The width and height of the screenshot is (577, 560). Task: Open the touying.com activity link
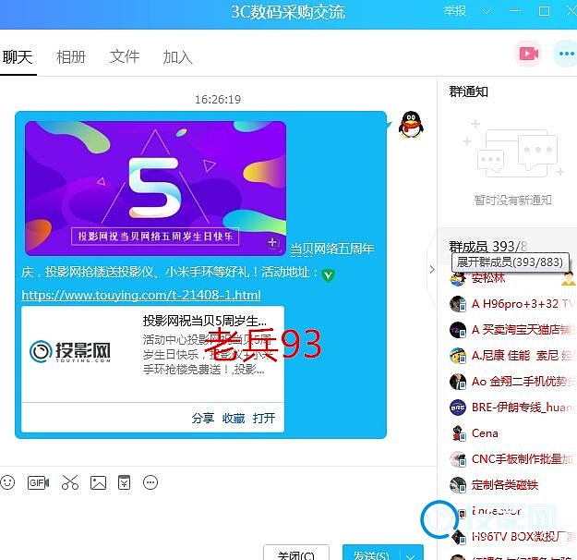coord(141,295)
